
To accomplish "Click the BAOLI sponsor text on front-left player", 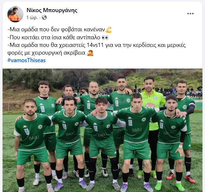I will pyautogui.click(x=34, y=138).
